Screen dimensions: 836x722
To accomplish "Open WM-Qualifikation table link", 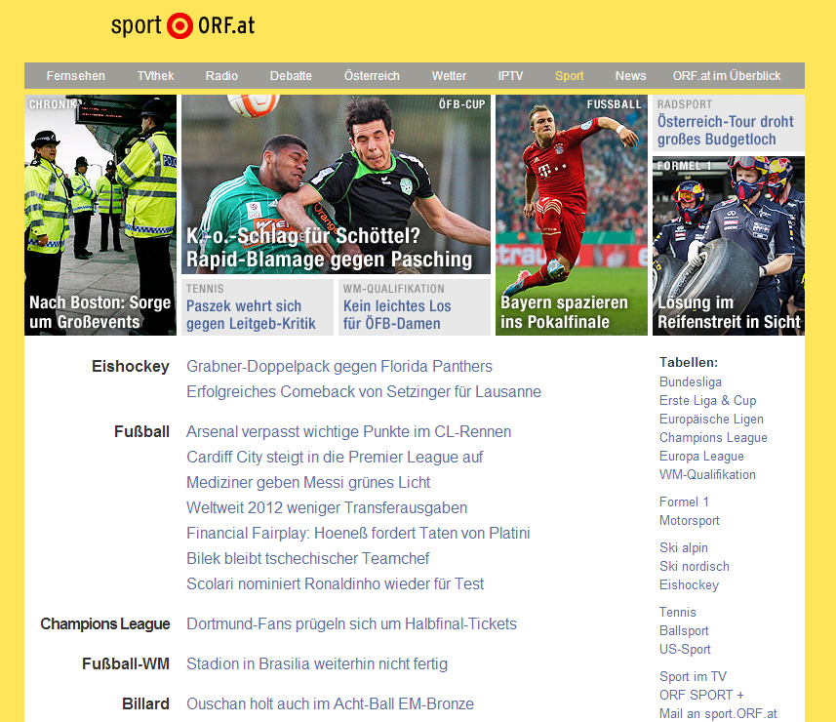I will coord(707,474).
